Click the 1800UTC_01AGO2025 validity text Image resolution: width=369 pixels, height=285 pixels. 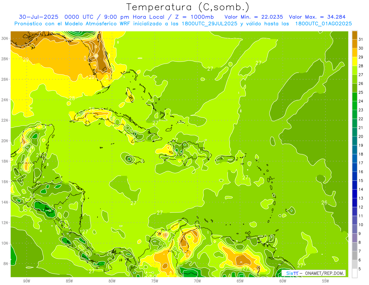[x=323, y=23]
